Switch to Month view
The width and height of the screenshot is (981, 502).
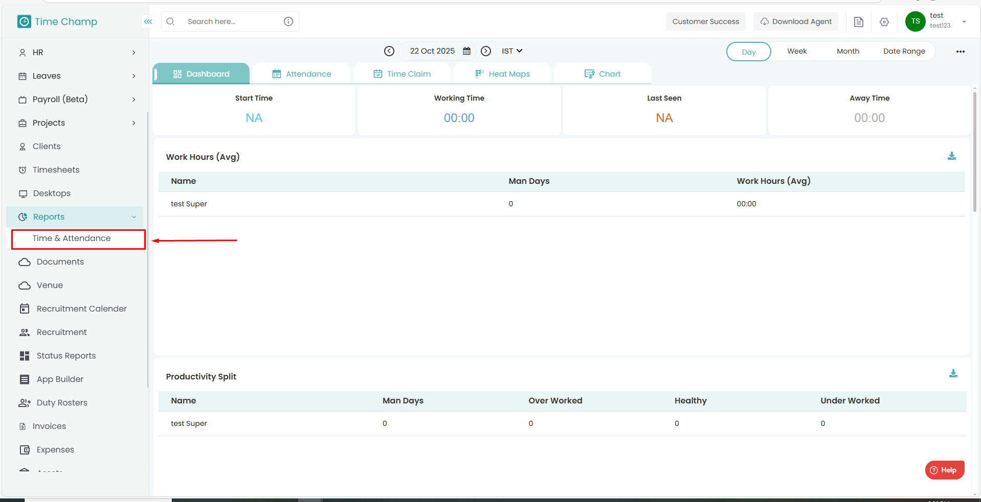(x=848, y=52)
